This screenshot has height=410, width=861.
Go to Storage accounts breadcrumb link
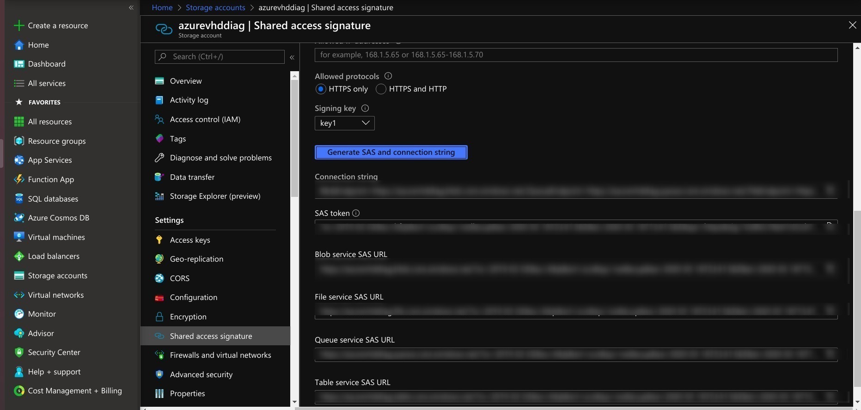215,7
